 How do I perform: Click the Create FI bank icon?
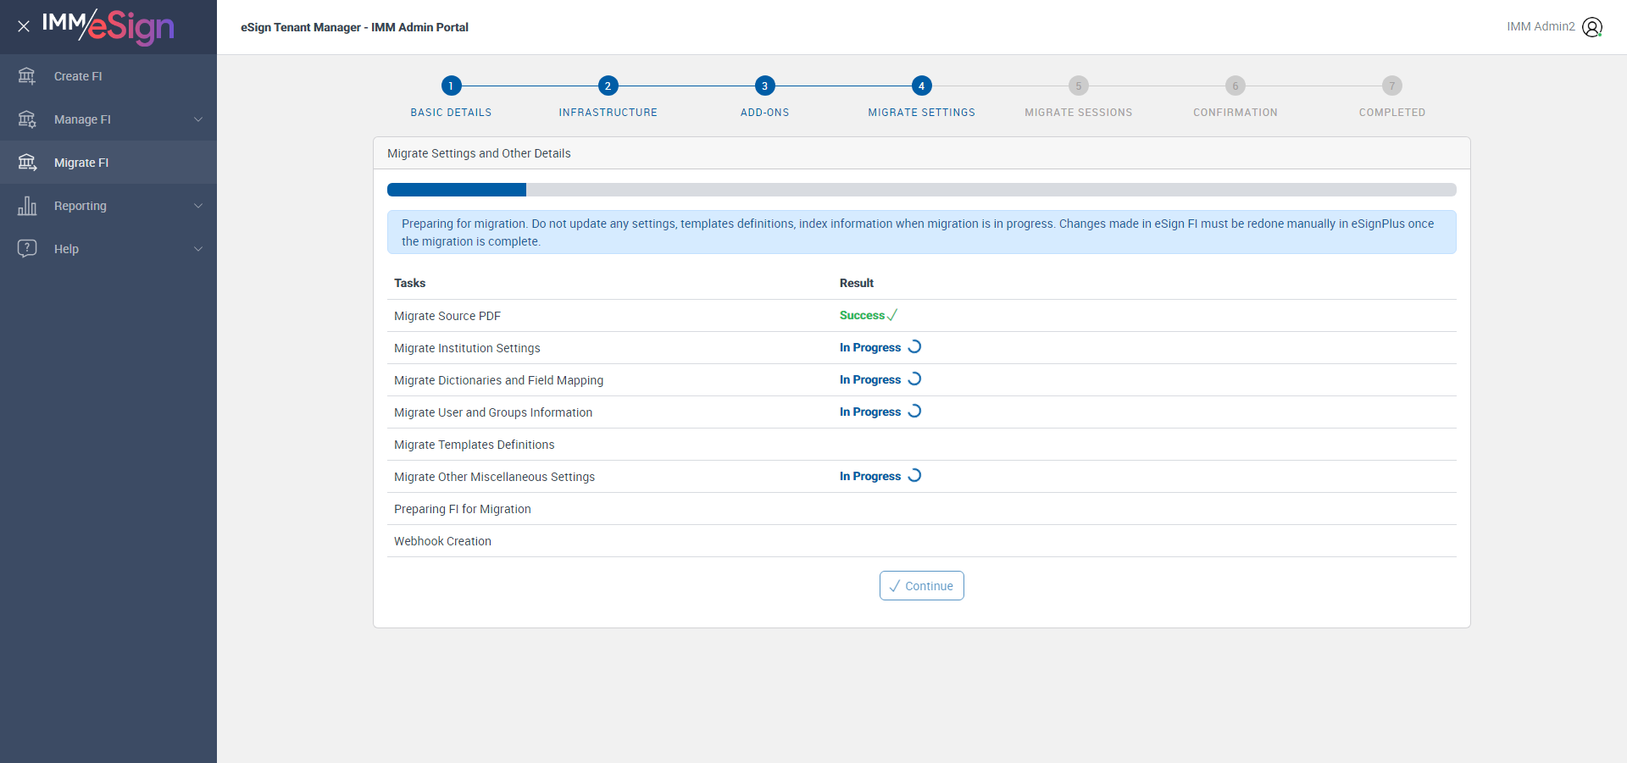tap(27, 76)
